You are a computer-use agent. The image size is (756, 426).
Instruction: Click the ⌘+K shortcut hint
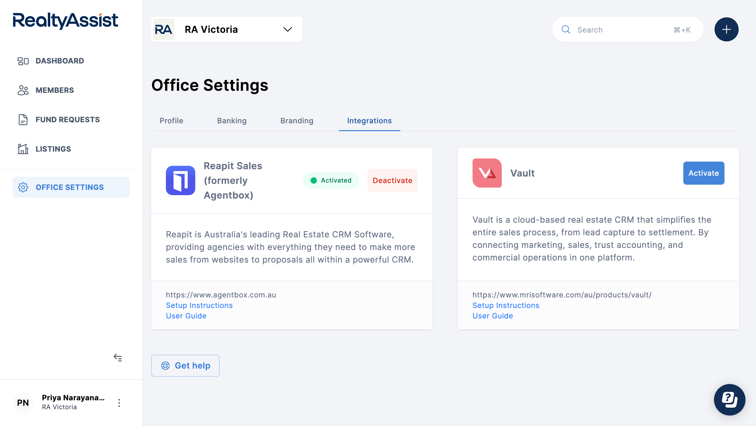click(x=682, y=30)
